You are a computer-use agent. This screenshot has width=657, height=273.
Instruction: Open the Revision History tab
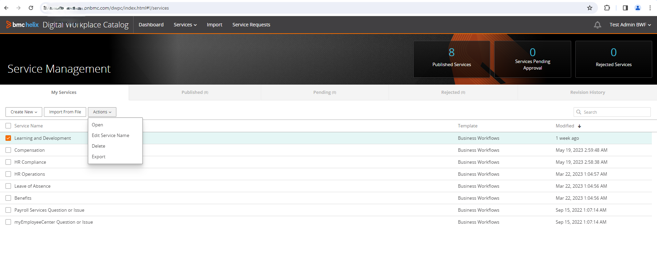[x=587, y=92]
